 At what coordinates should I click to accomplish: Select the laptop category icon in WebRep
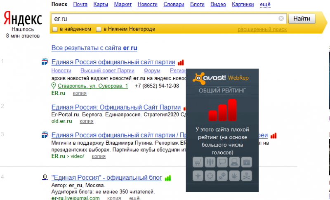tap(234, 162)
